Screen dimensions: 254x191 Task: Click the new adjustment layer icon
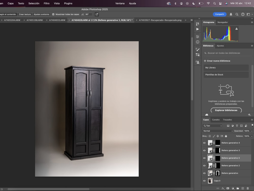pyautogui.click(x=233, y=188)
